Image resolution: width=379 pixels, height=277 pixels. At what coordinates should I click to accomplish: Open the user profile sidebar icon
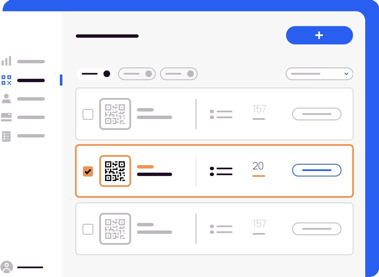[x=6, y=98]
